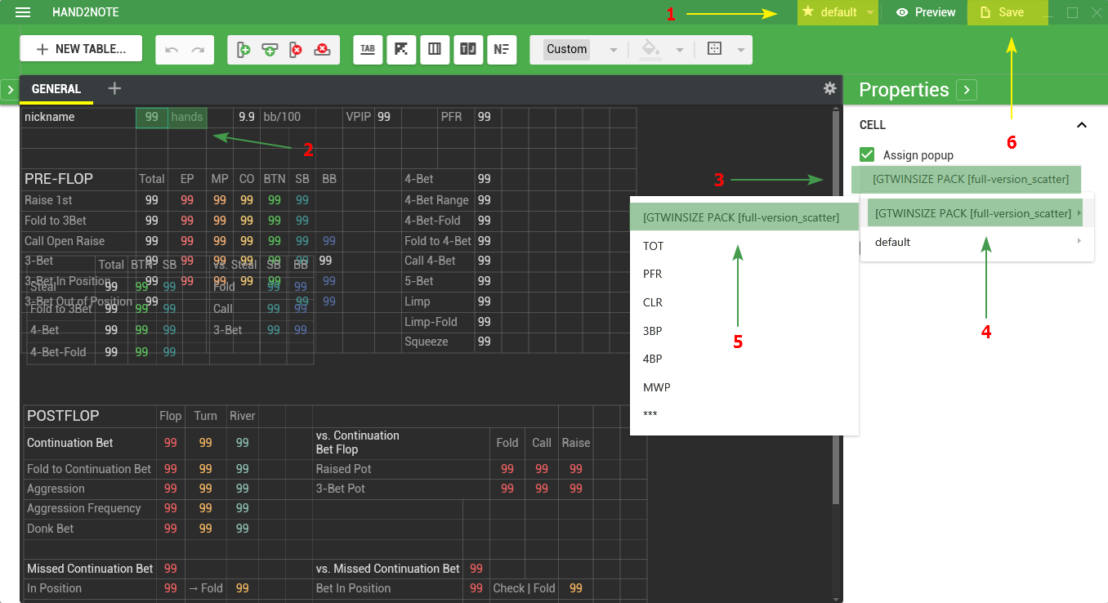Uncheck the Assign popup checkbox
This screenshot has width=1108, height=603.
point(868,154)
